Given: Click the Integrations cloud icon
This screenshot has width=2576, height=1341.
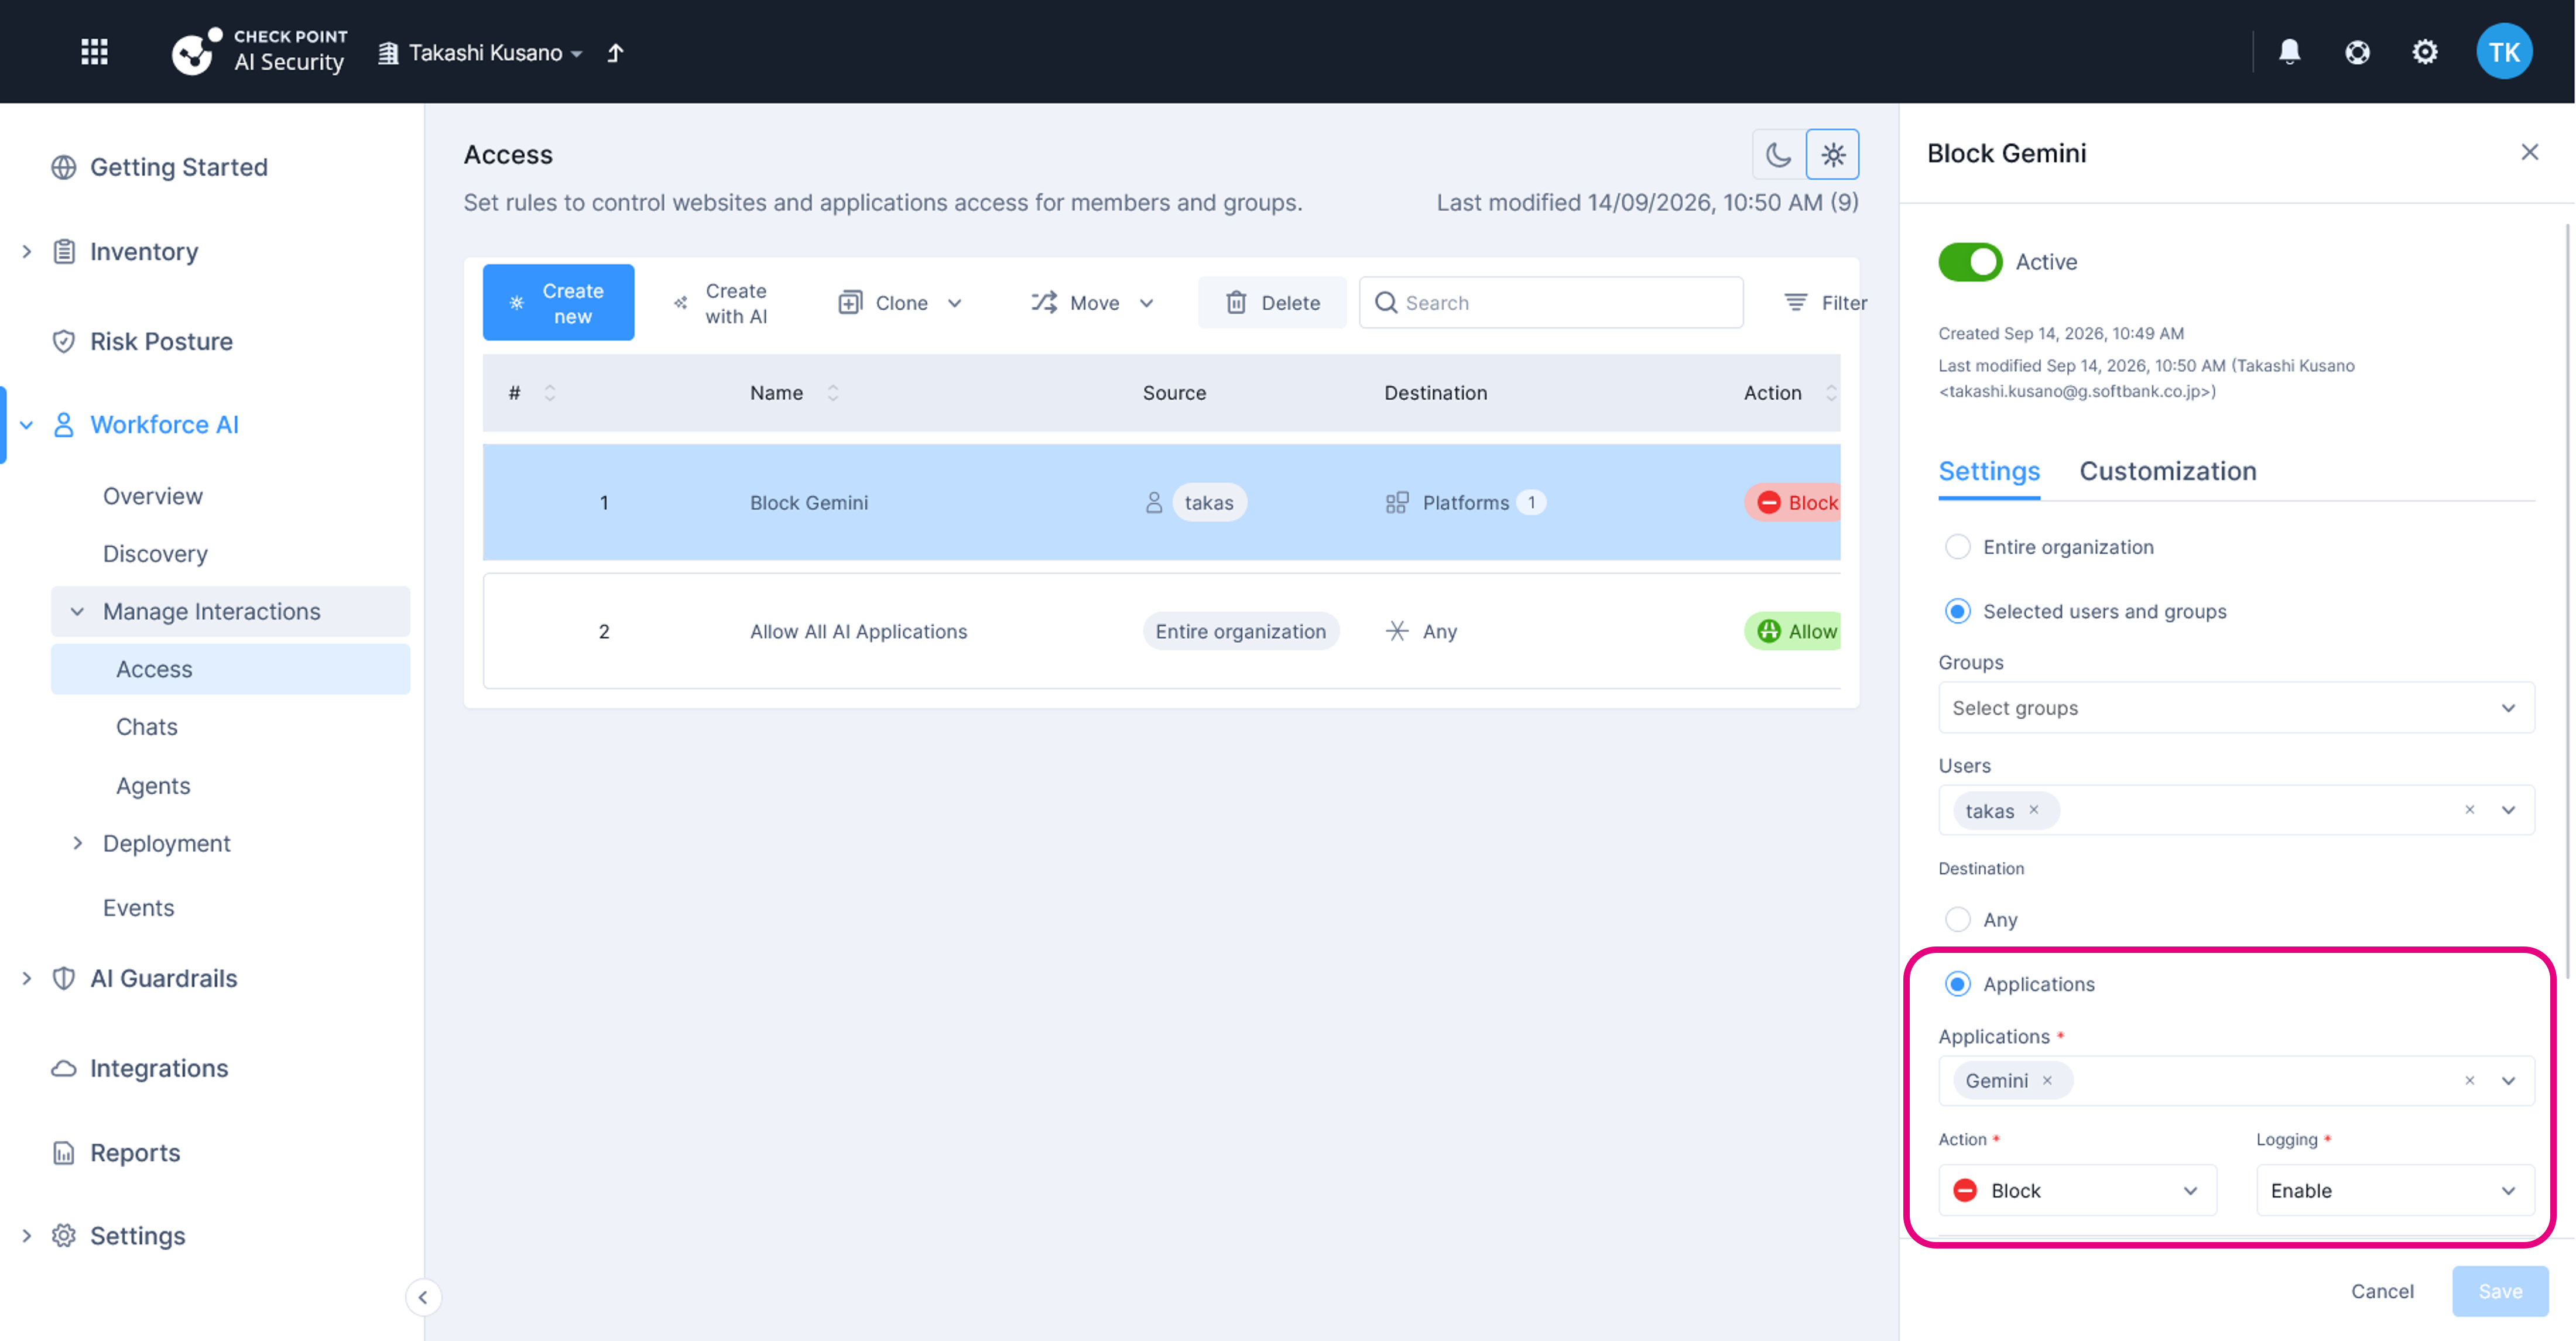Looking at the screenshot, I should tap(63, 1068).
